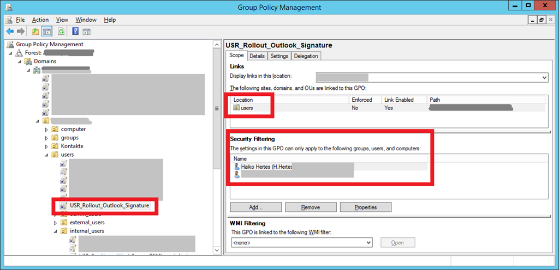The height and width of the screenshot is (270, 559).
Task: Click the Remove button
Action: (311, 207)
